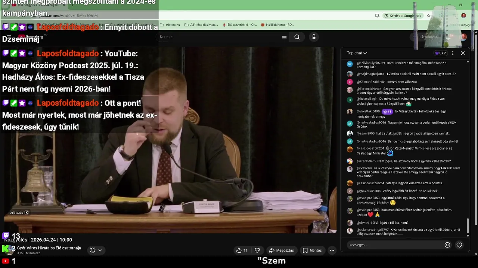
Task: Like the video with the thumbs-up icon
Action: (242, 251)
